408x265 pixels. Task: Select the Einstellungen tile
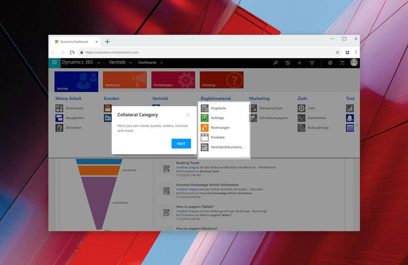173,80
